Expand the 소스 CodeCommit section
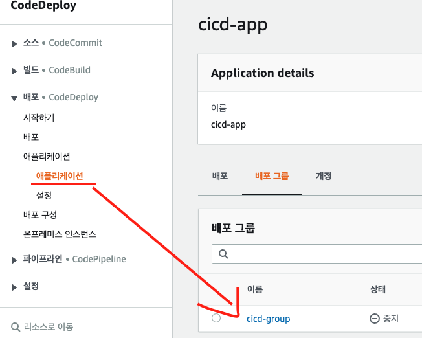This screenshot has height=338, width=422. pyautogui.click(x=14, y=43)
